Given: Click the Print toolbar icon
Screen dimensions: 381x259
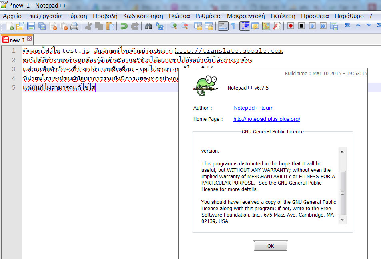Looking at the screenshot, I should (x=74, y=26).
